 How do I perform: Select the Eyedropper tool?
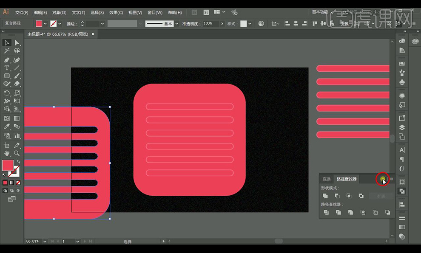pos(7,127)
